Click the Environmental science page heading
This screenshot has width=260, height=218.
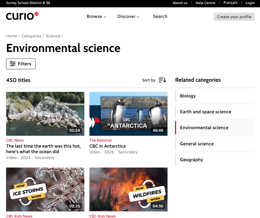tap(63, 48)
